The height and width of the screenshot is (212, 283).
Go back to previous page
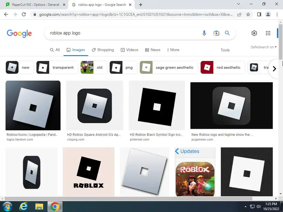(x=6, y=14)
